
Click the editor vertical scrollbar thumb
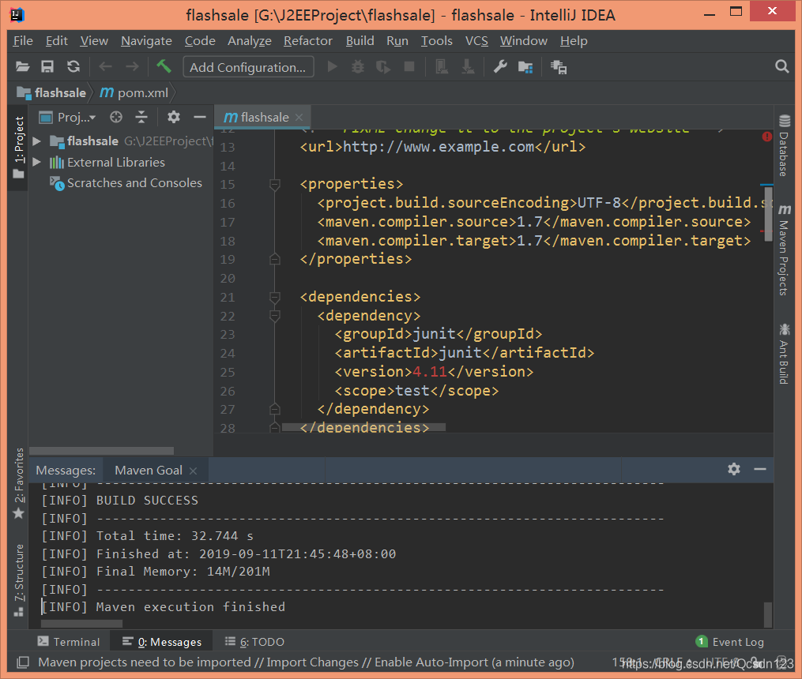coord(768,213)
